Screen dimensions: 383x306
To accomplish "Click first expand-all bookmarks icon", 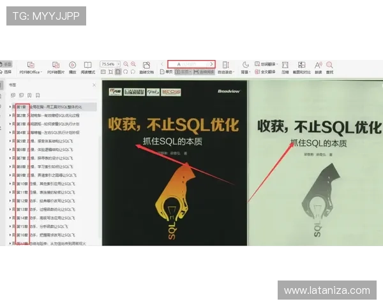I will coord(13,95).
